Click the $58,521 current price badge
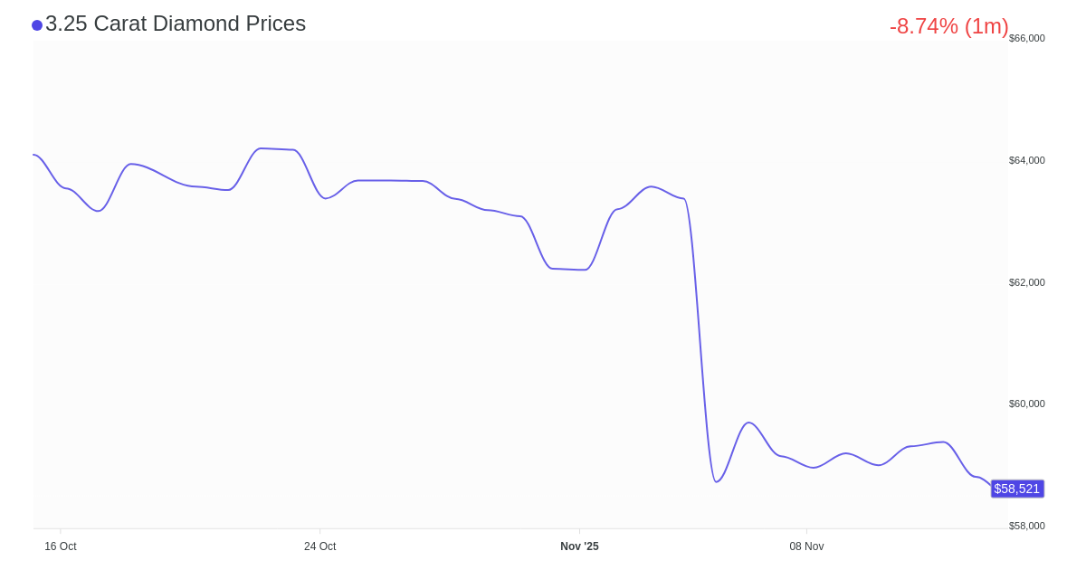The width and height of the screenshot is (1086, 570). (x=1017, y=489)
